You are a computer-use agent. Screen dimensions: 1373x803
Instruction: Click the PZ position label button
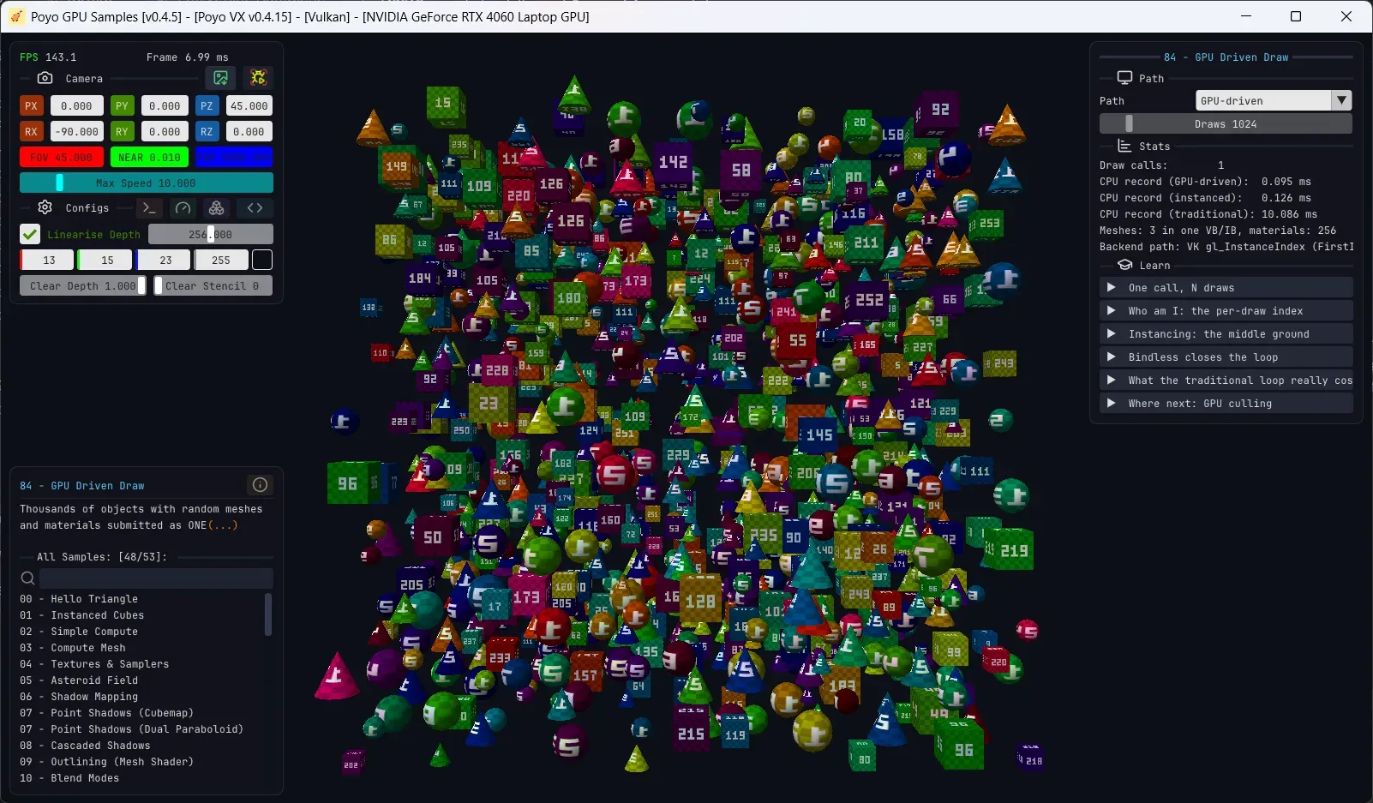coord(207,106)
